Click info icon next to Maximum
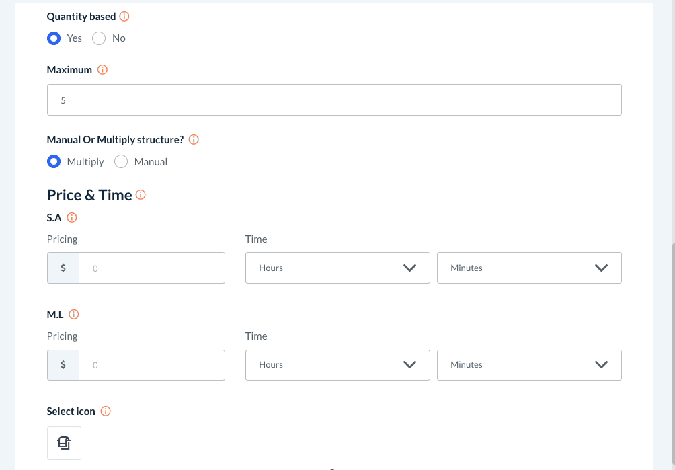Screen dimensions: 675x470 point(103,70)
